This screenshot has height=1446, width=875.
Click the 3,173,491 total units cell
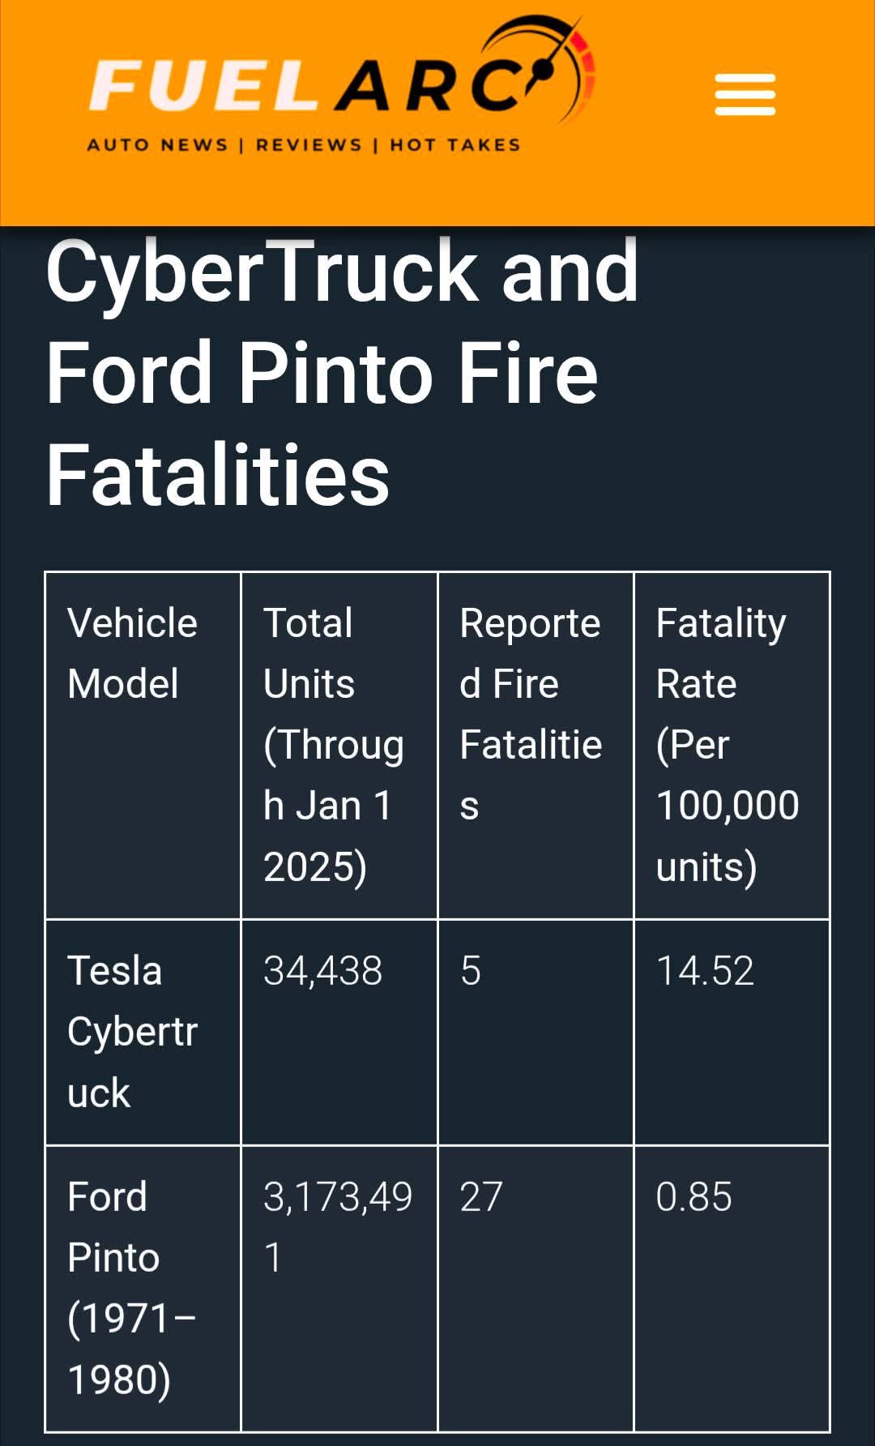[x=337, y=1226]
